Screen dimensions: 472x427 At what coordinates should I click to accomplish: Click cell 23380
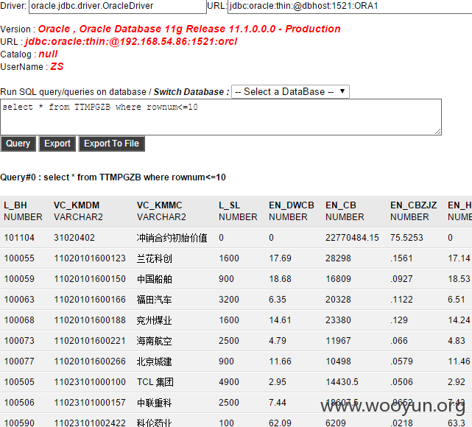pyautogui.click(x=338, y=320)
